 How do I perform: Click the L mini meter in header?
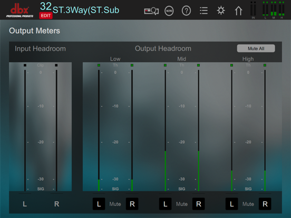[265, 10]
